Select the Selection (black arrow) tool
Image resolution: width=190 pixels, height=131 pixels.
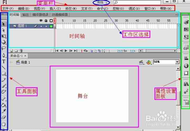click(x=4, y=24)
